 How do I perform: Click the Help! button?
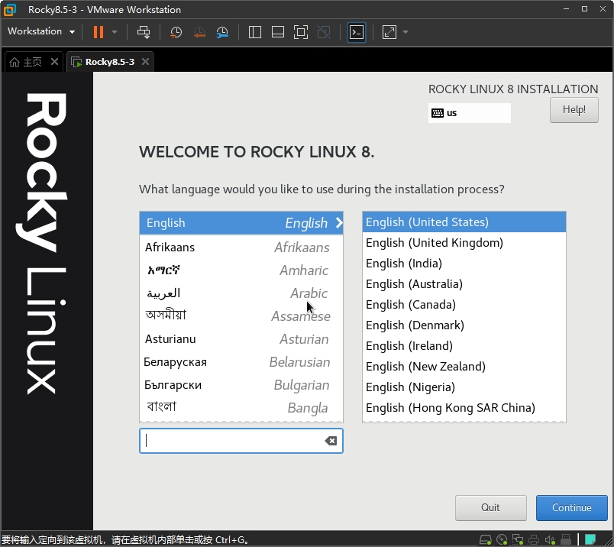[574, 110]
